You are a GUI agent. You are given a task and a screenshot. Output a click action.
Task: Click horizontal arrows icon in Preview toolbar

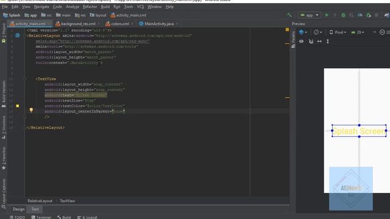tap(319, 41)
